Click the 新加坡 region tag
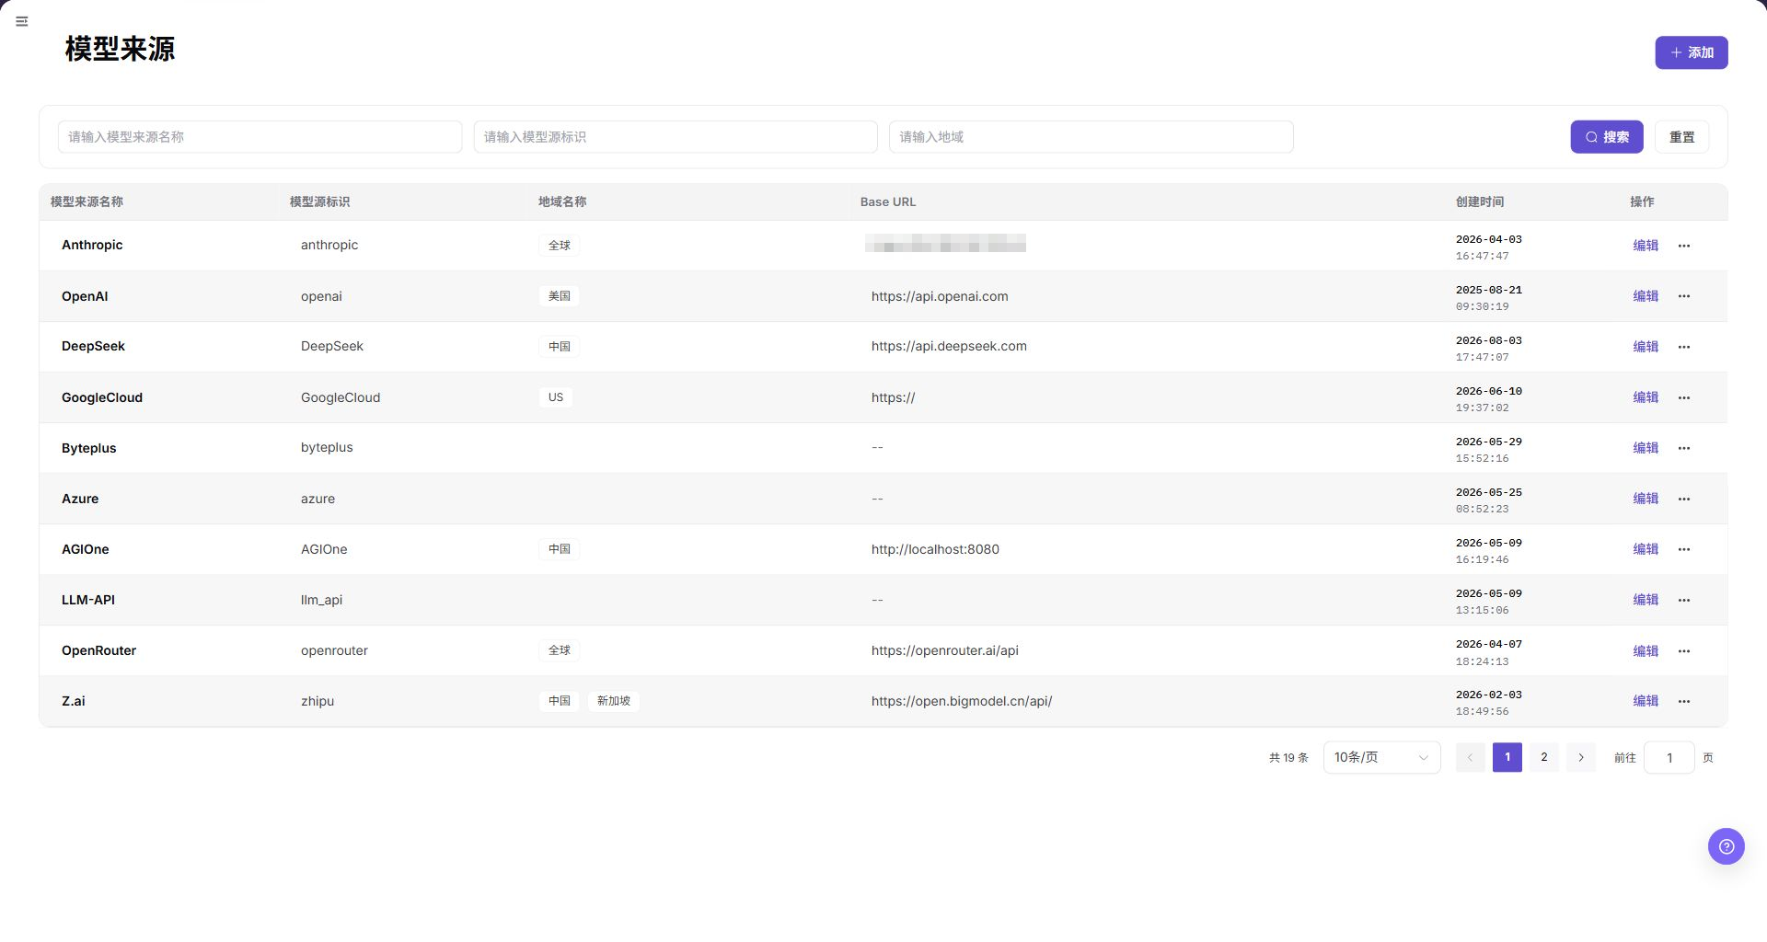The height and width of the screenshot is (942, 1767). pyautogui.click(x=614, y=701)
